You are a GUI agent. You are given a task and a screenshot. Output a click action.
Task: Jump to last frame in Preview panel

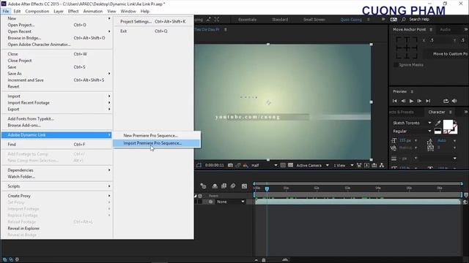pos(428,101)
